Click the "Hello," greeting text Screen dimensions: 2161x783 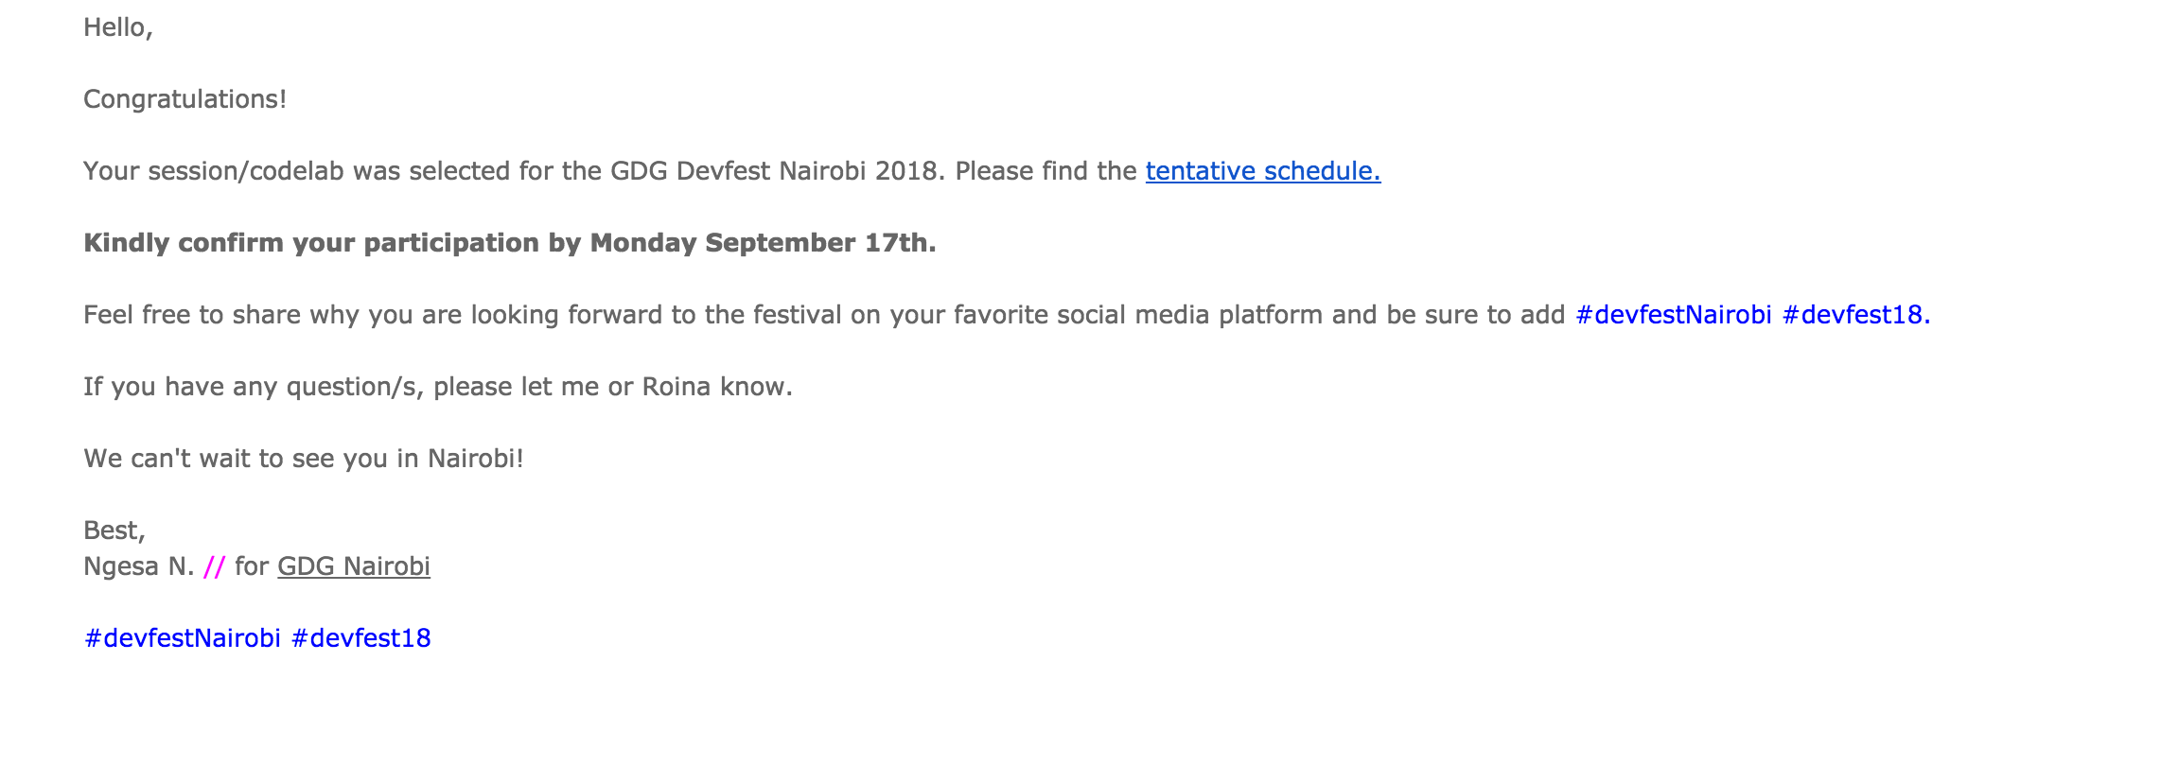(118, 27)
